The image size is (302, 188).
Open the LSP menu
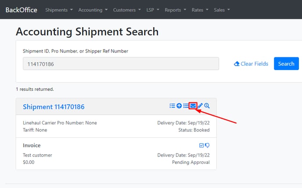tap(153, 10)
